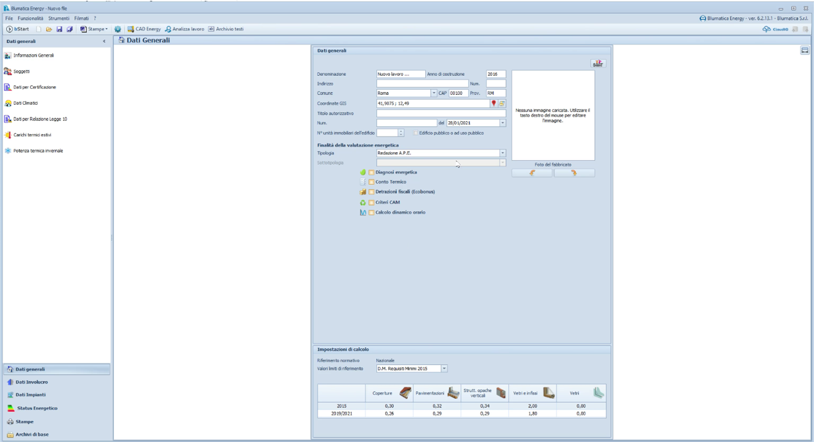Select Informazioni Generali in sidebar

(30, 55)
